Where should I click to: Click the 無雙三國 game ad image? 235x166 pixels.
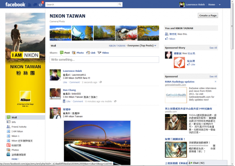176,150
